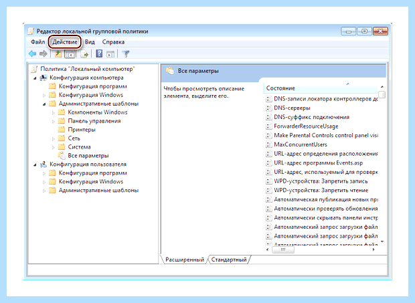Screen dimensions: 415x303
Task: Switch to the Стандартный tab
Action: [x=229, y=260]
